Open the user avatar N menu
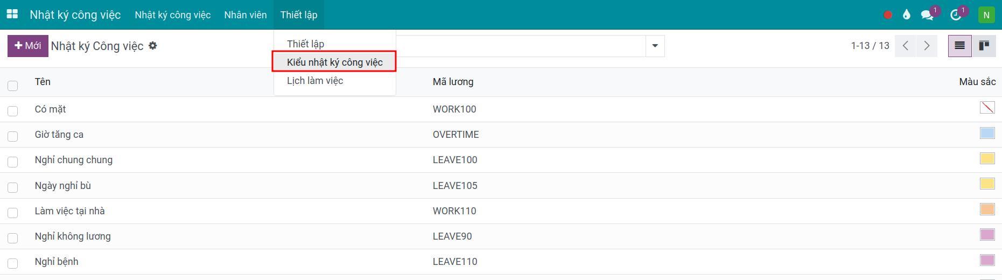Viewport: 1002px width, 280px height. pos(986,15)
